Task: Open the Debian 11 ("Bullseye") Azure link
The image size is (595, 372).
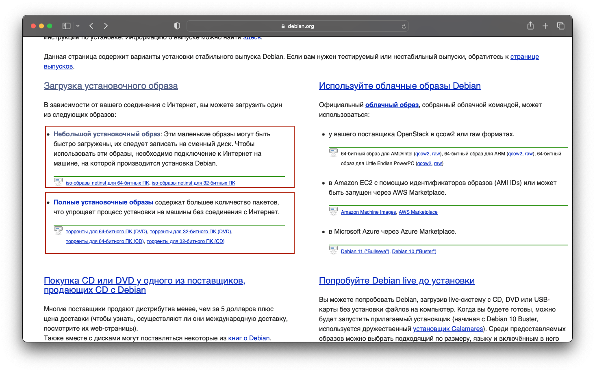Action: [365, 252]
